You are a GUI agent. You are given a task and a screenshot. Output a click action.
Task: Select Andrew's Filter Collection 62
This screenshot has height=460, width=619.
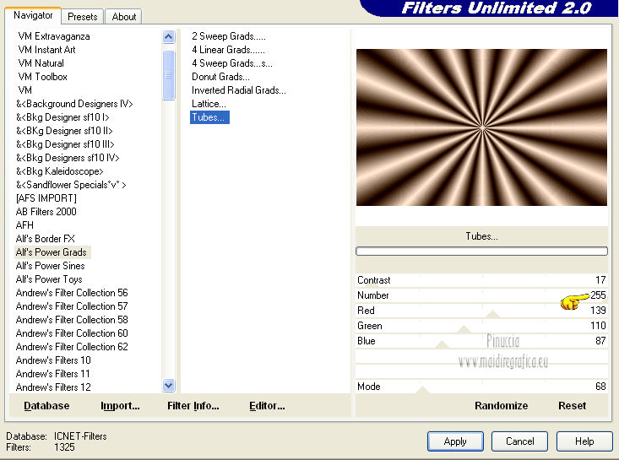72,347
